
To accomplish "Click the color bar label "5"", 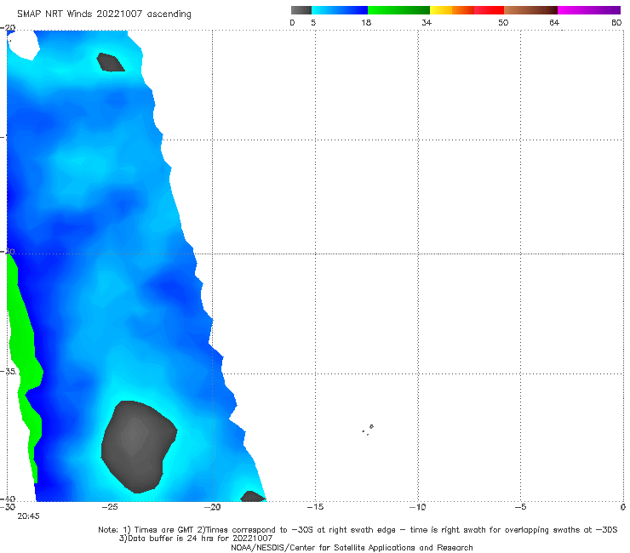I will pos(313,22).
